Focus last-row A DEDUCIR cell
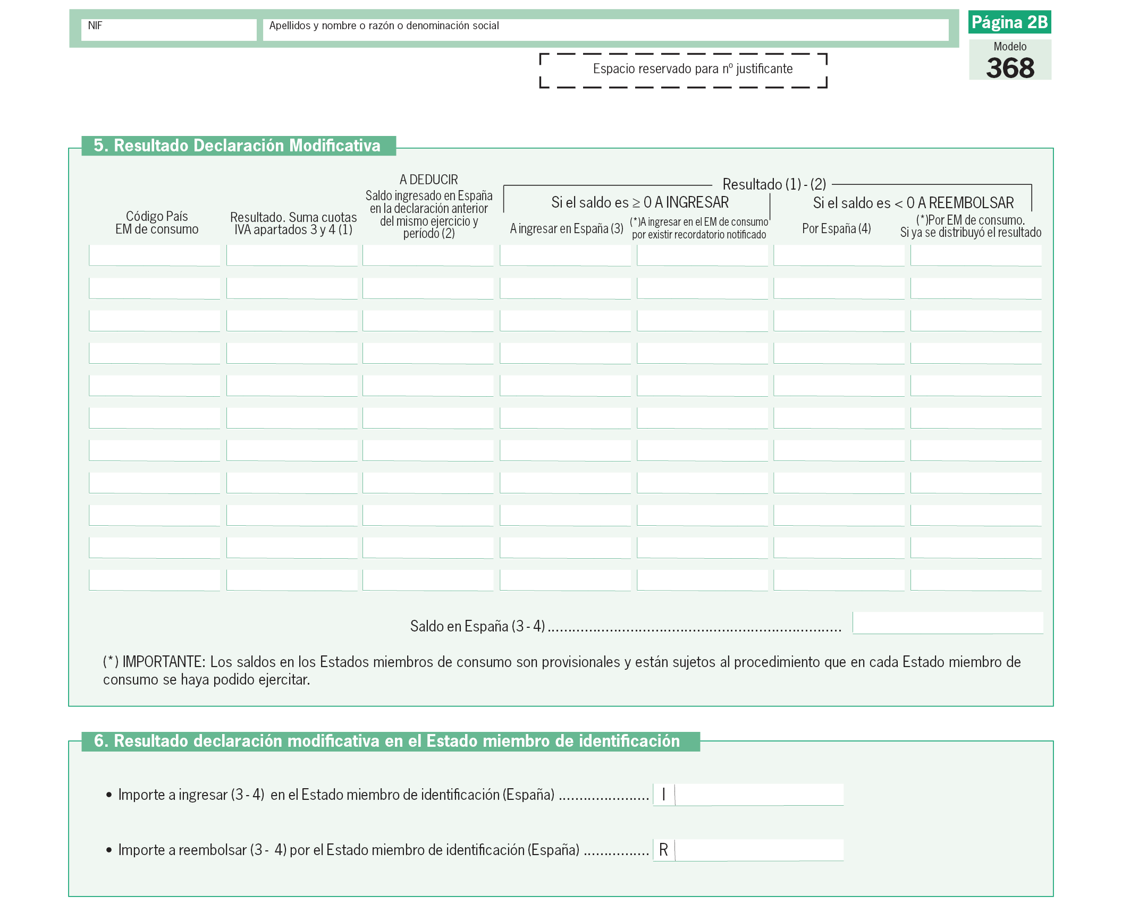Image resolution: width=1130 pixels, height=913 pixels. pyautogui.click(x=428, y=580)
